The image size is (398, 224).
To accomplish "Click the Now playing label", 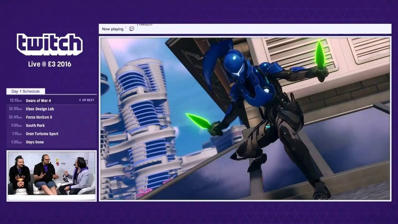I will pos(113,29).
